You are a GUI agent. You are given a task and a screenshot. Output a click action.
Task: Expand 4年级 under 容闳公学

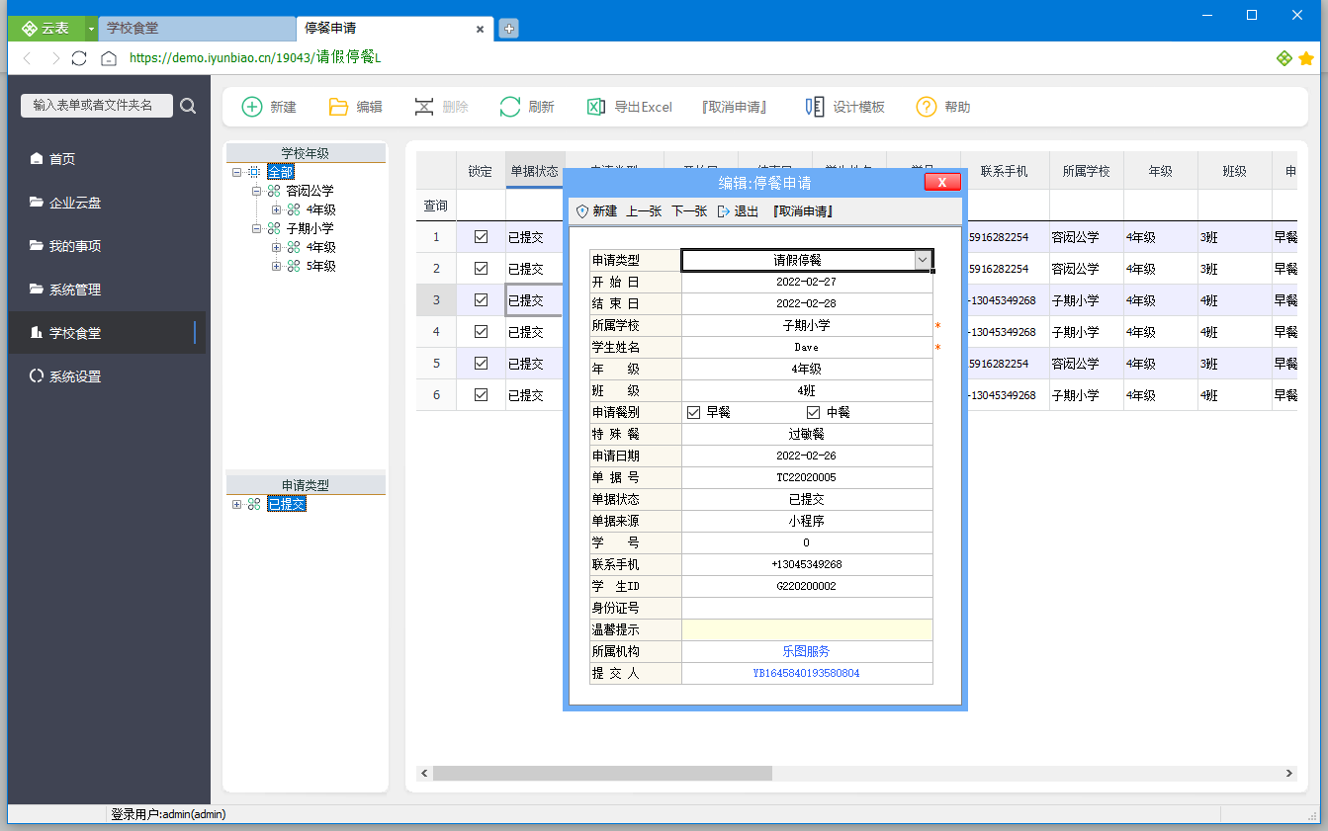(276, 209)
